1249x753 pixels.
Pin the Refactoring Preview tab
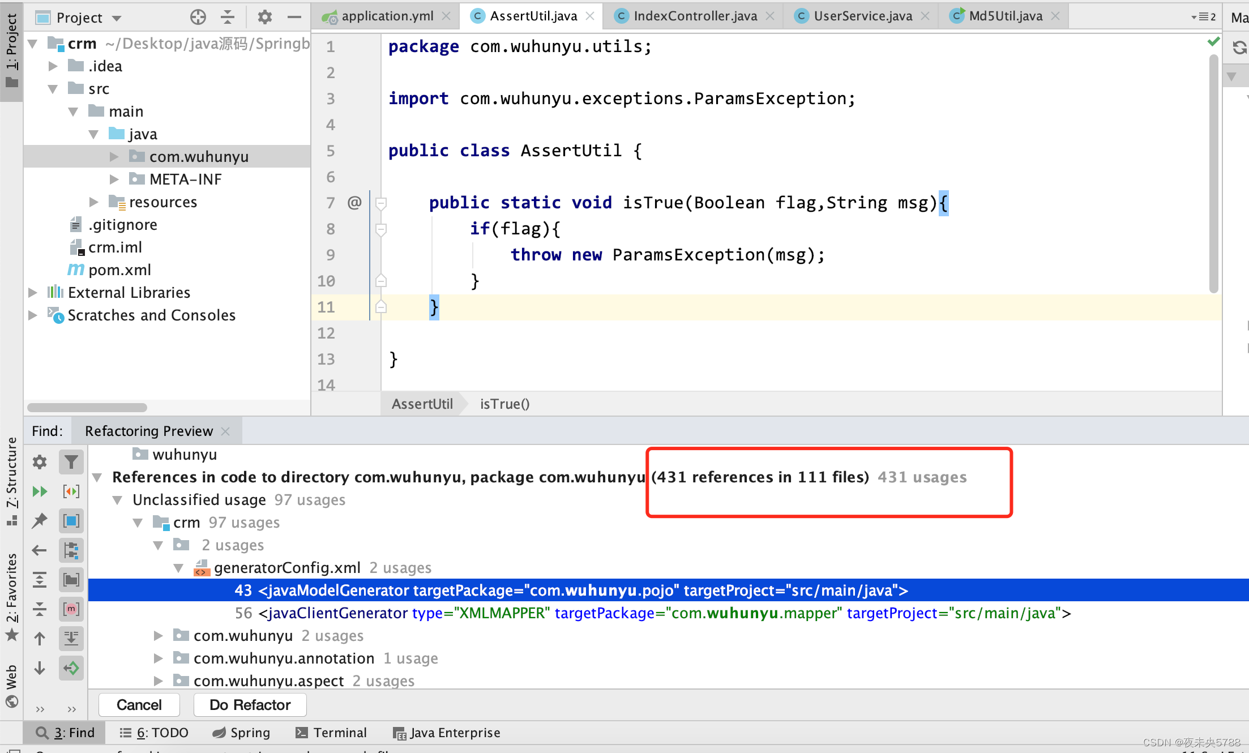[x=40, y=521]
